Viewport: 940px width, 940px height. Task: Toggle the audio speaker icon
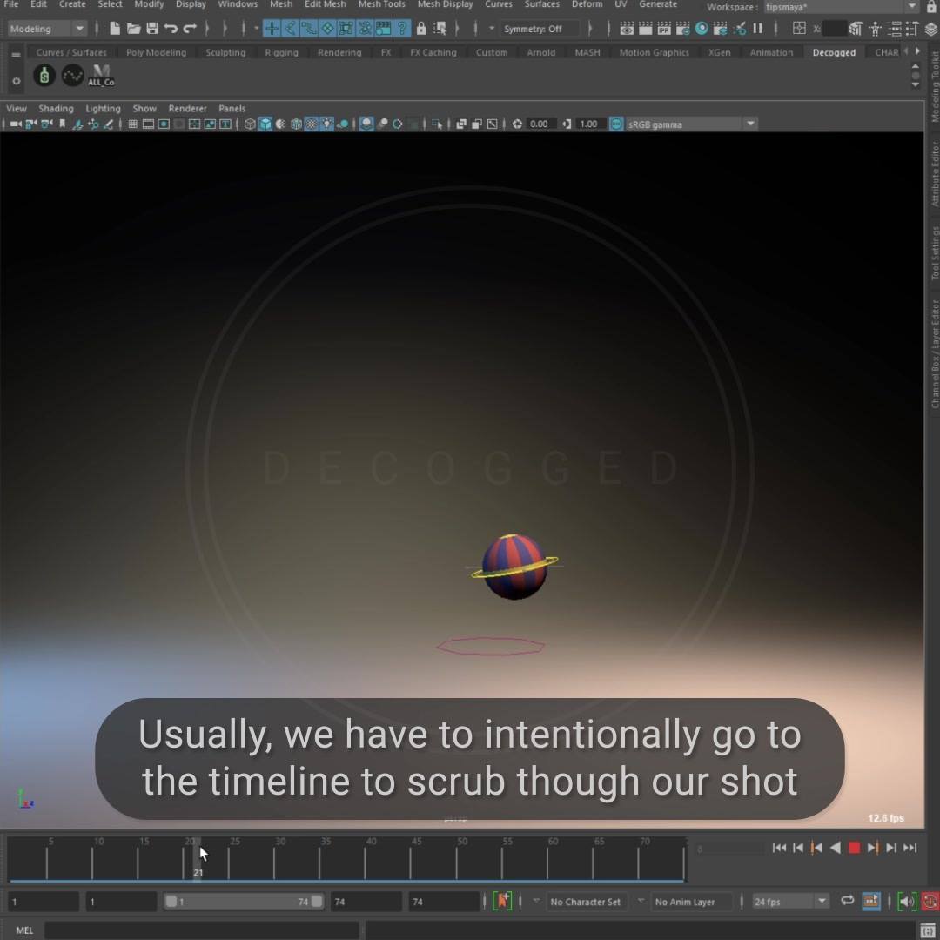coord(906,901)
